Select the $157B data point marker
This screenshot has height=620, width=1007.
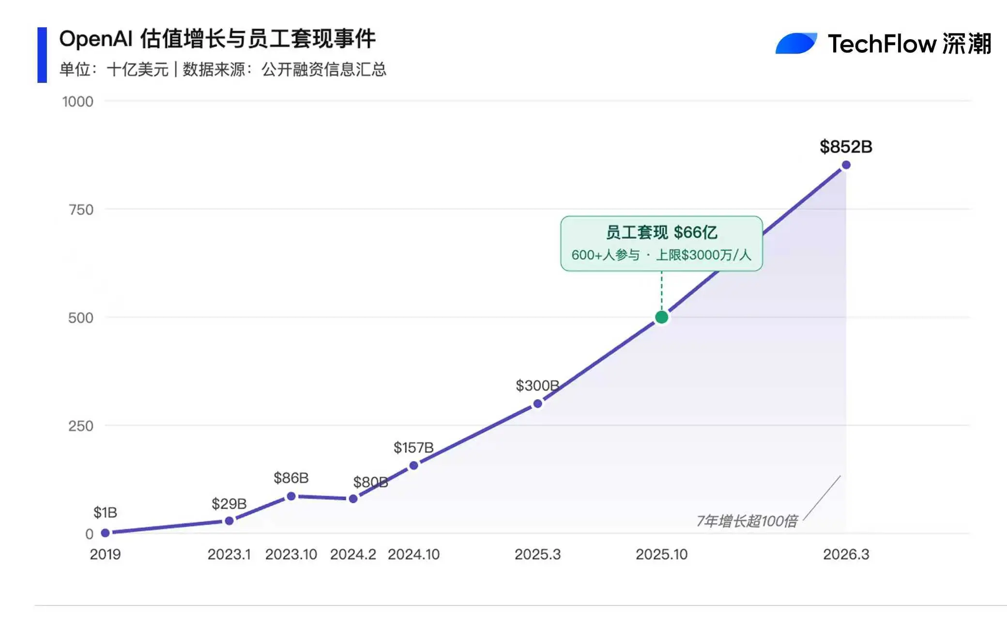(x=414, y=465)
